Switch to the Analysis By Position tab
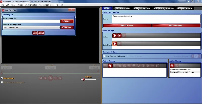The image size is (202, 104). [164, 8]
